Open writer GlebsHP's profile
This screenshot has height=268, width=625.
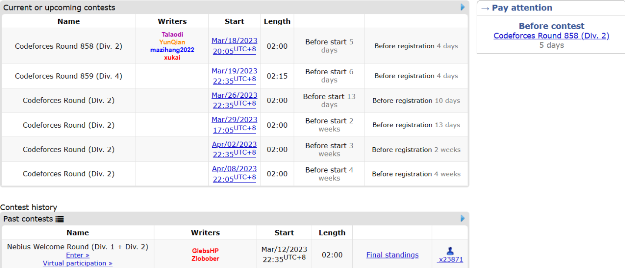[x=205, y=251]
